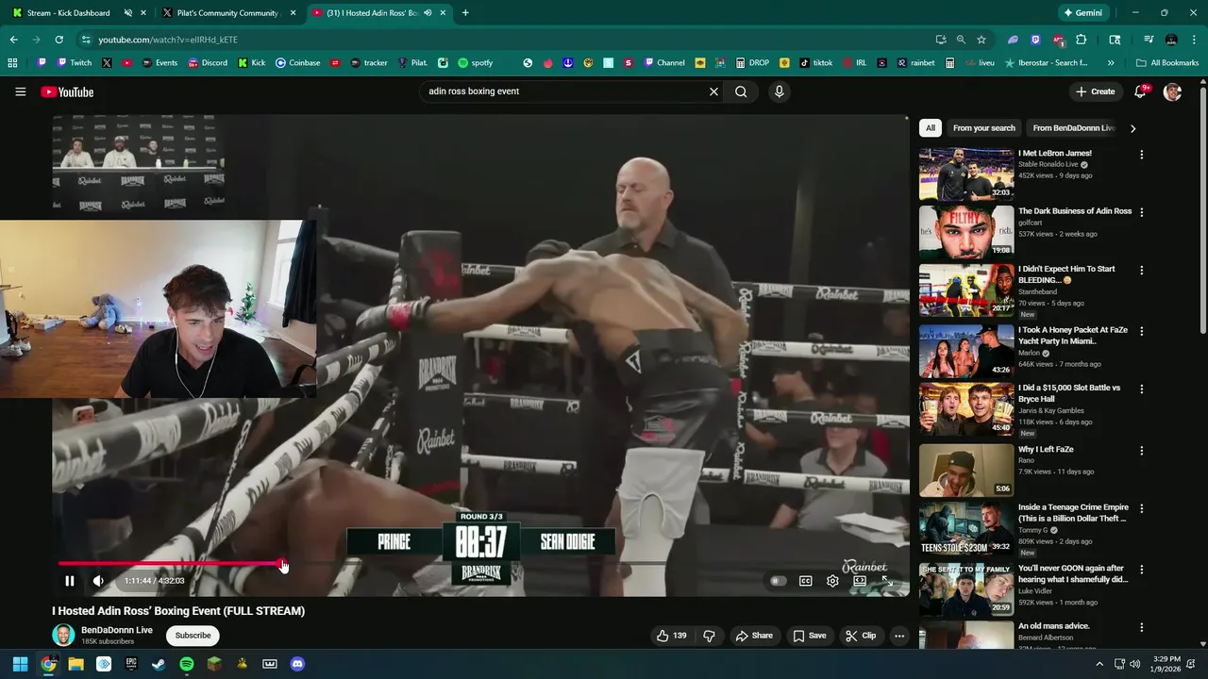The width and height of the screenshot is (1208, 679).
Task: Like the video with thumbs up
Action: 672,636
